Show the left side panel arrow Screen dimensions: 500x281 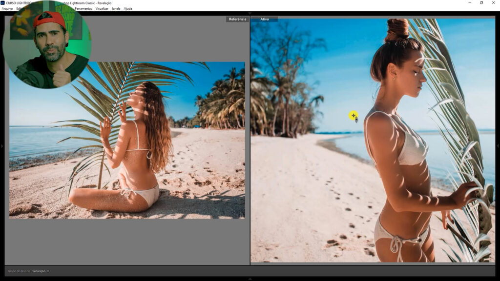2,146
